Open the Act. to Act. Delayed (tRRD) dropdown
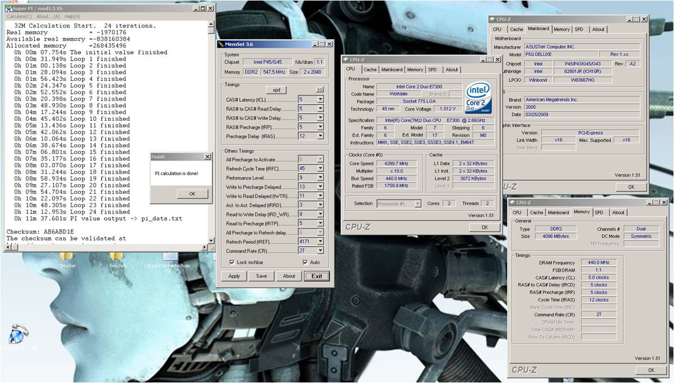 tap(320, 205)
